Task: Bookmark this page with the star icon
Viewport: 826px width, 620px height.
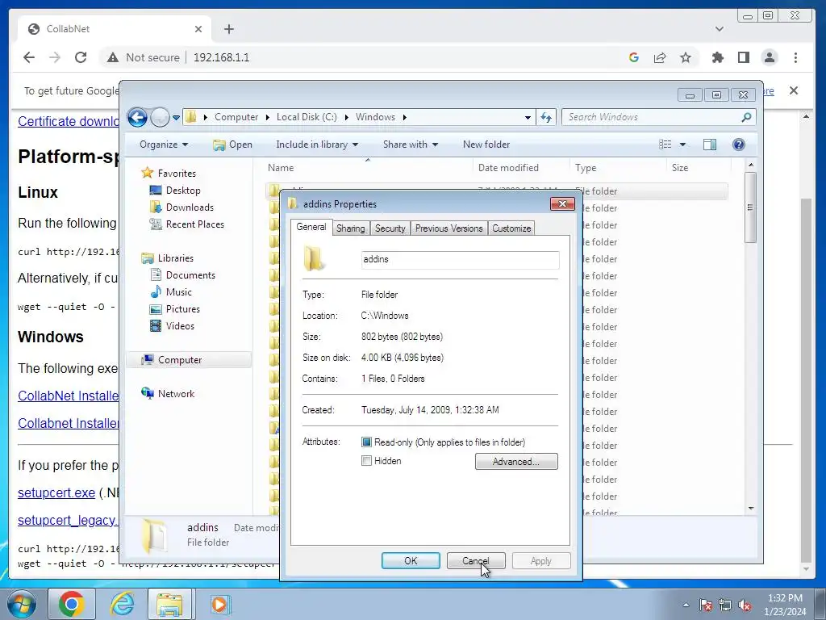Action: click(686, 57)
